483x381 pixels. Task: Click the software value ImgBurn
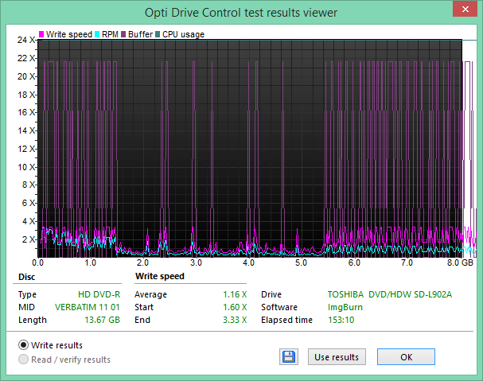pyautogui.click(x=345, y=307)
